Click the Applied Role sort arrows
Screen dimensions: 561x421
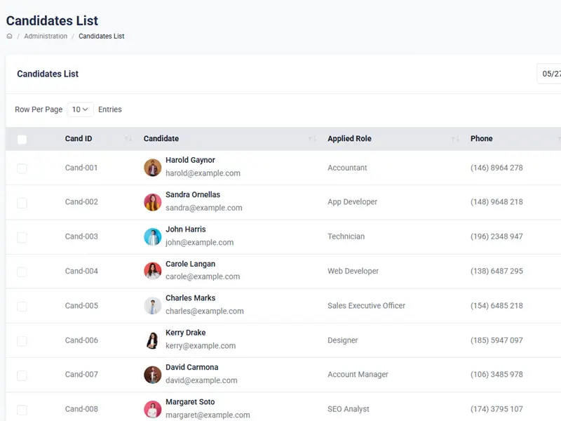coord(455,139)
